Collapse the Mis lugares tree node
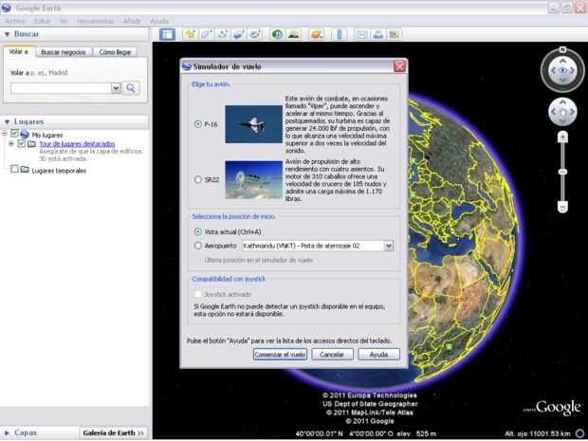The image size is (588, 441). [x=5, y=134]
